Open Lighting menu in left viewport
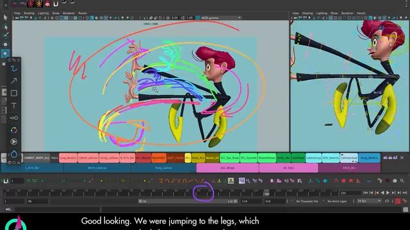The width and height of the screenshot is (410, 230). coord(43,13)
